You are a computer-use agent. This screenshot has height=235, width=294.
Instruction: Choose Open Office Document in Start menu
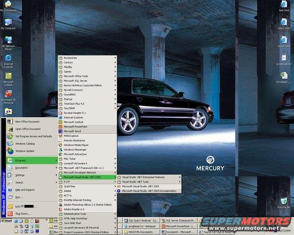click(32, 129)
